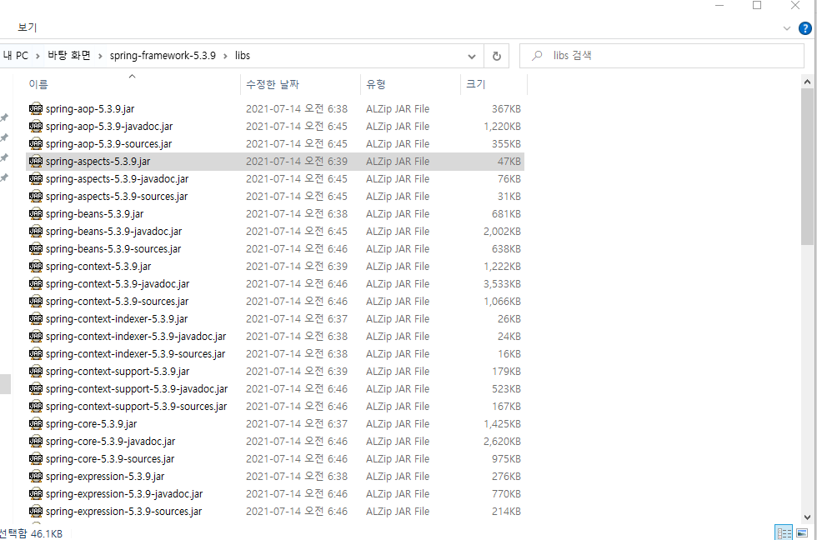The image size is (817, 540).
Task: Click the scroll down arrow of file list
Action: [807, 517]
